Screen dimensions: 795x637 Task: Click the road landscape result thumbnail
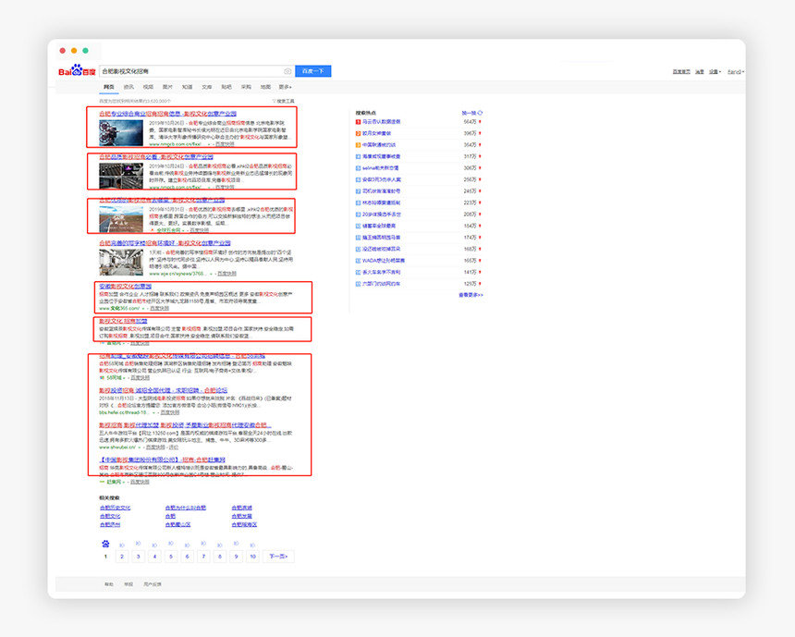(121, 218)
